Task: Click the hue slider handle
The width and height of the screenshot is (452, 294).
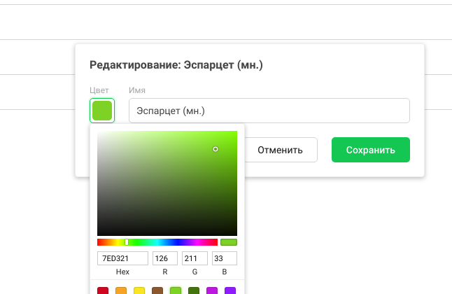Action: 127,242
